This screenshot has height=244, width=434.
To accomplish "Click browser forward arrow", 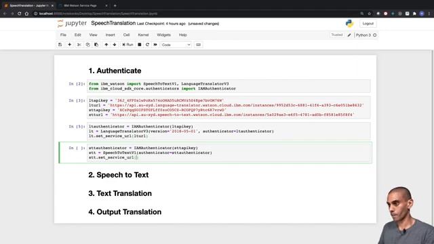I will pos(12,14).
